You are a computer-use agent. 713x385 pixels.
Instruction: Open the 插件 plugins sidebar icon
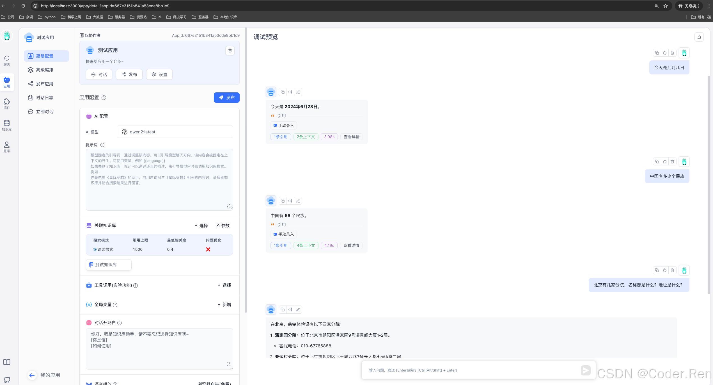coord(7,103)
